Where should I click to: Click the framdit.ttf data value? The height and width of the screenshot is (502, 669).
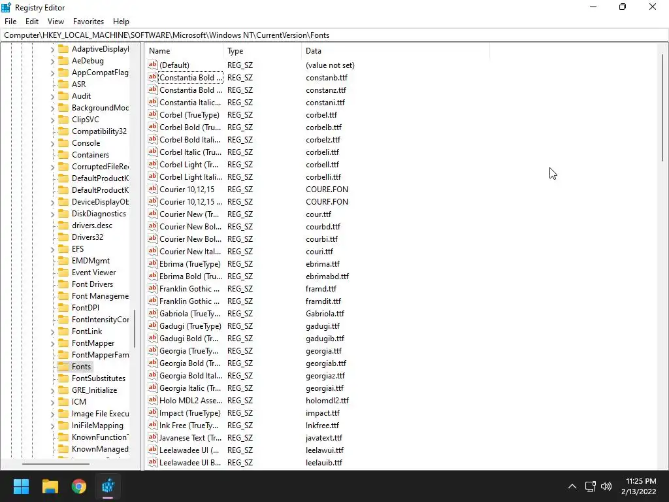pos(323,301)
